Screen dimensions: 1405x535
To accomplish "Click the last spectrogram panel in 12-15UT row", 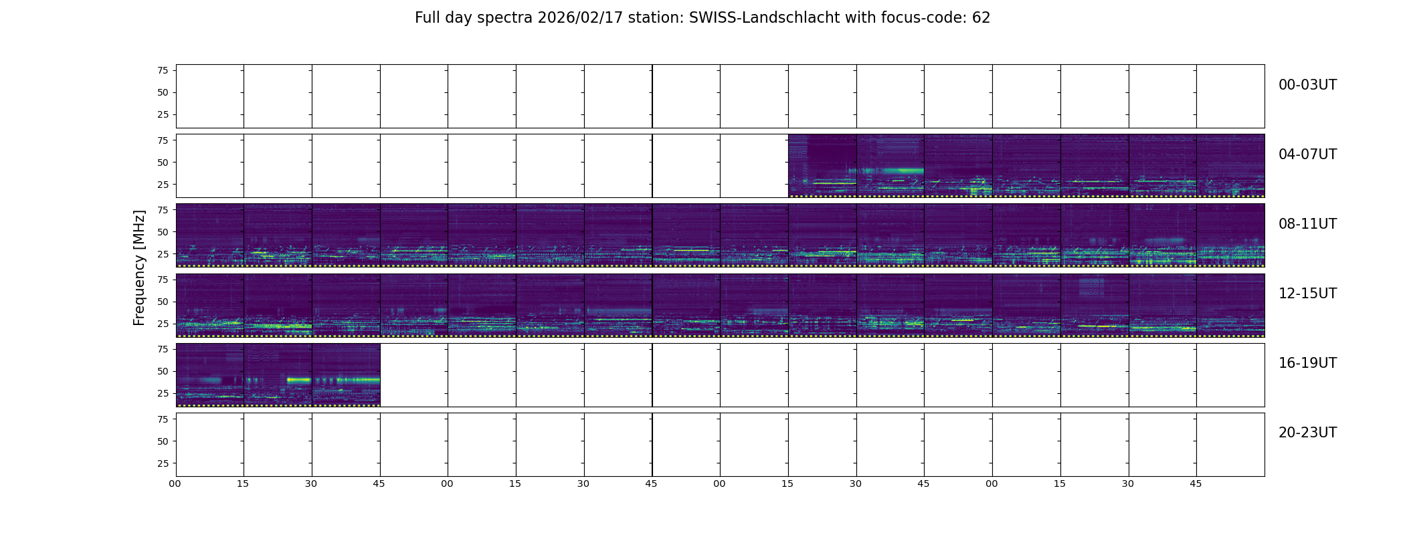I will [x=1230, y=305].
